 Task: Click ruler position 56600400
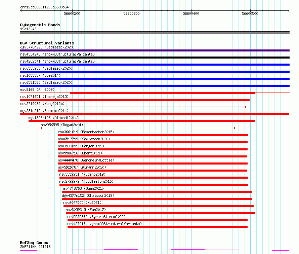tap(191, 13)
